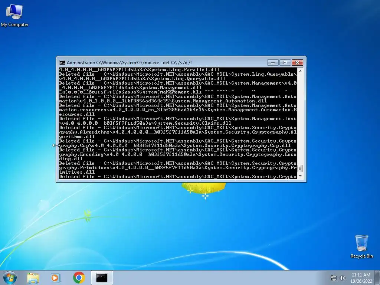Launch Windows Explorer from the taskbar
Viewport: 380px width, 285px height.
click(33, 278)
